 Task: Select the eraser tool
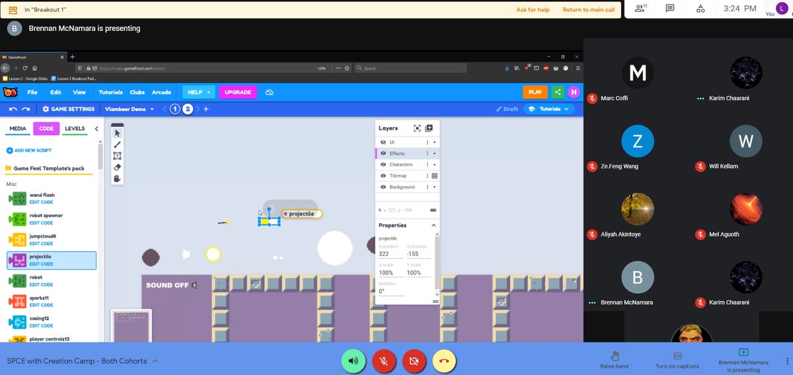coord(118,167)
